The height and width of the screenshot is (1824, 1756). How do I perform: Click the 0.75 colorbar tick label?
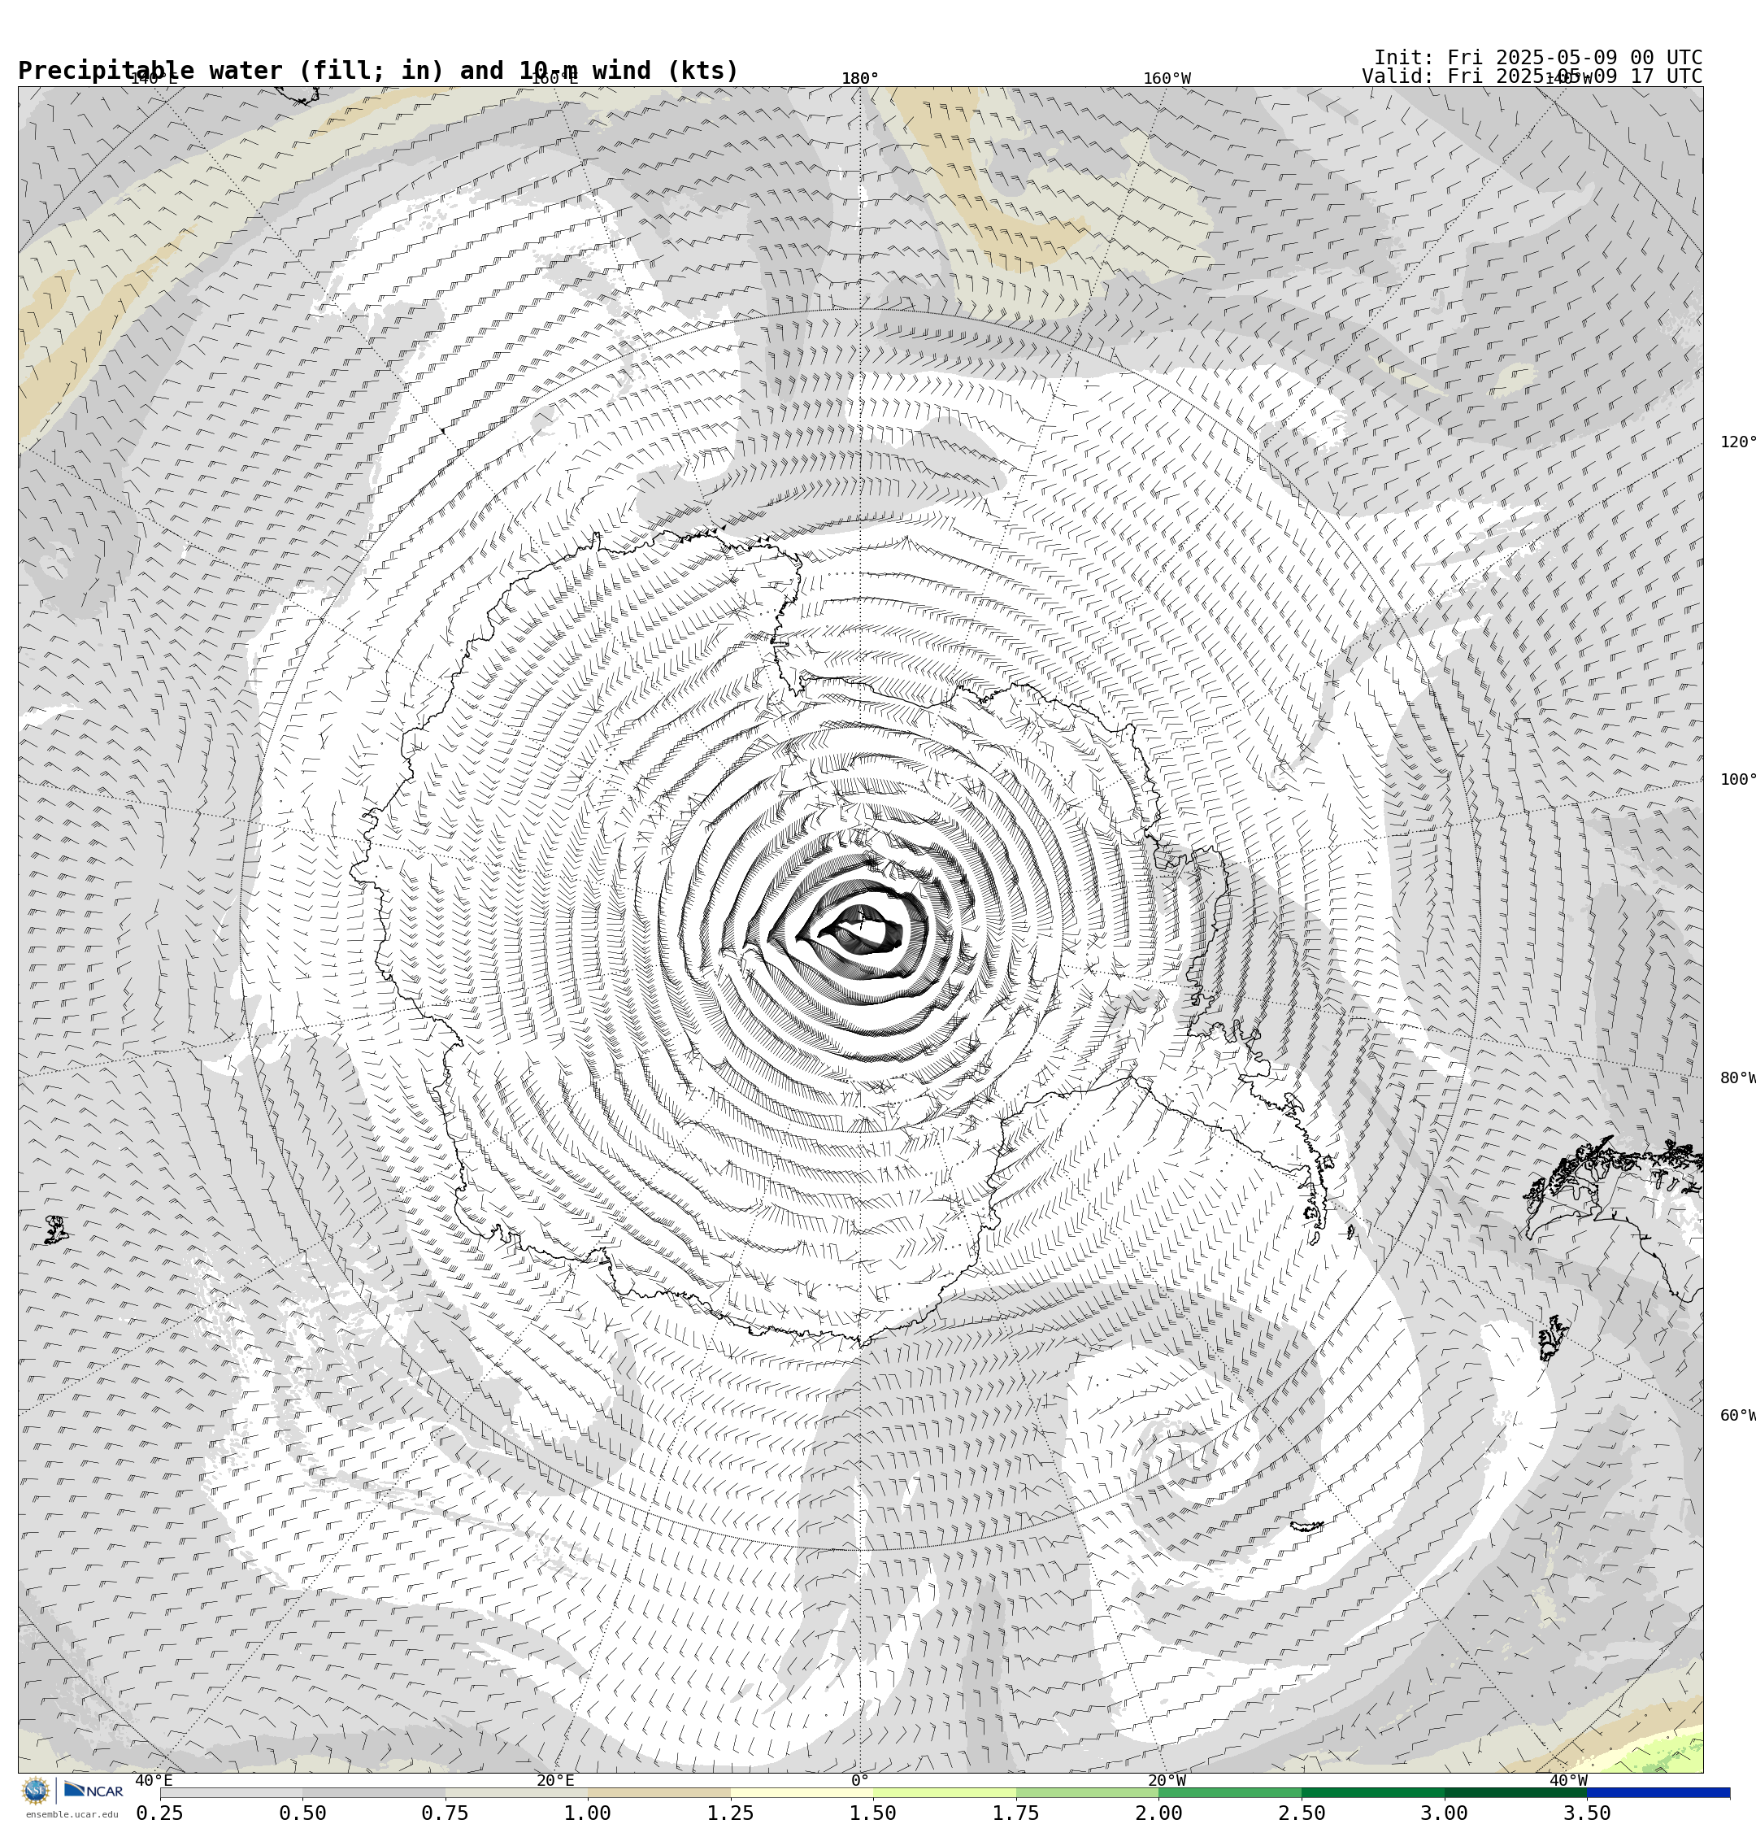pos(445,1813)
